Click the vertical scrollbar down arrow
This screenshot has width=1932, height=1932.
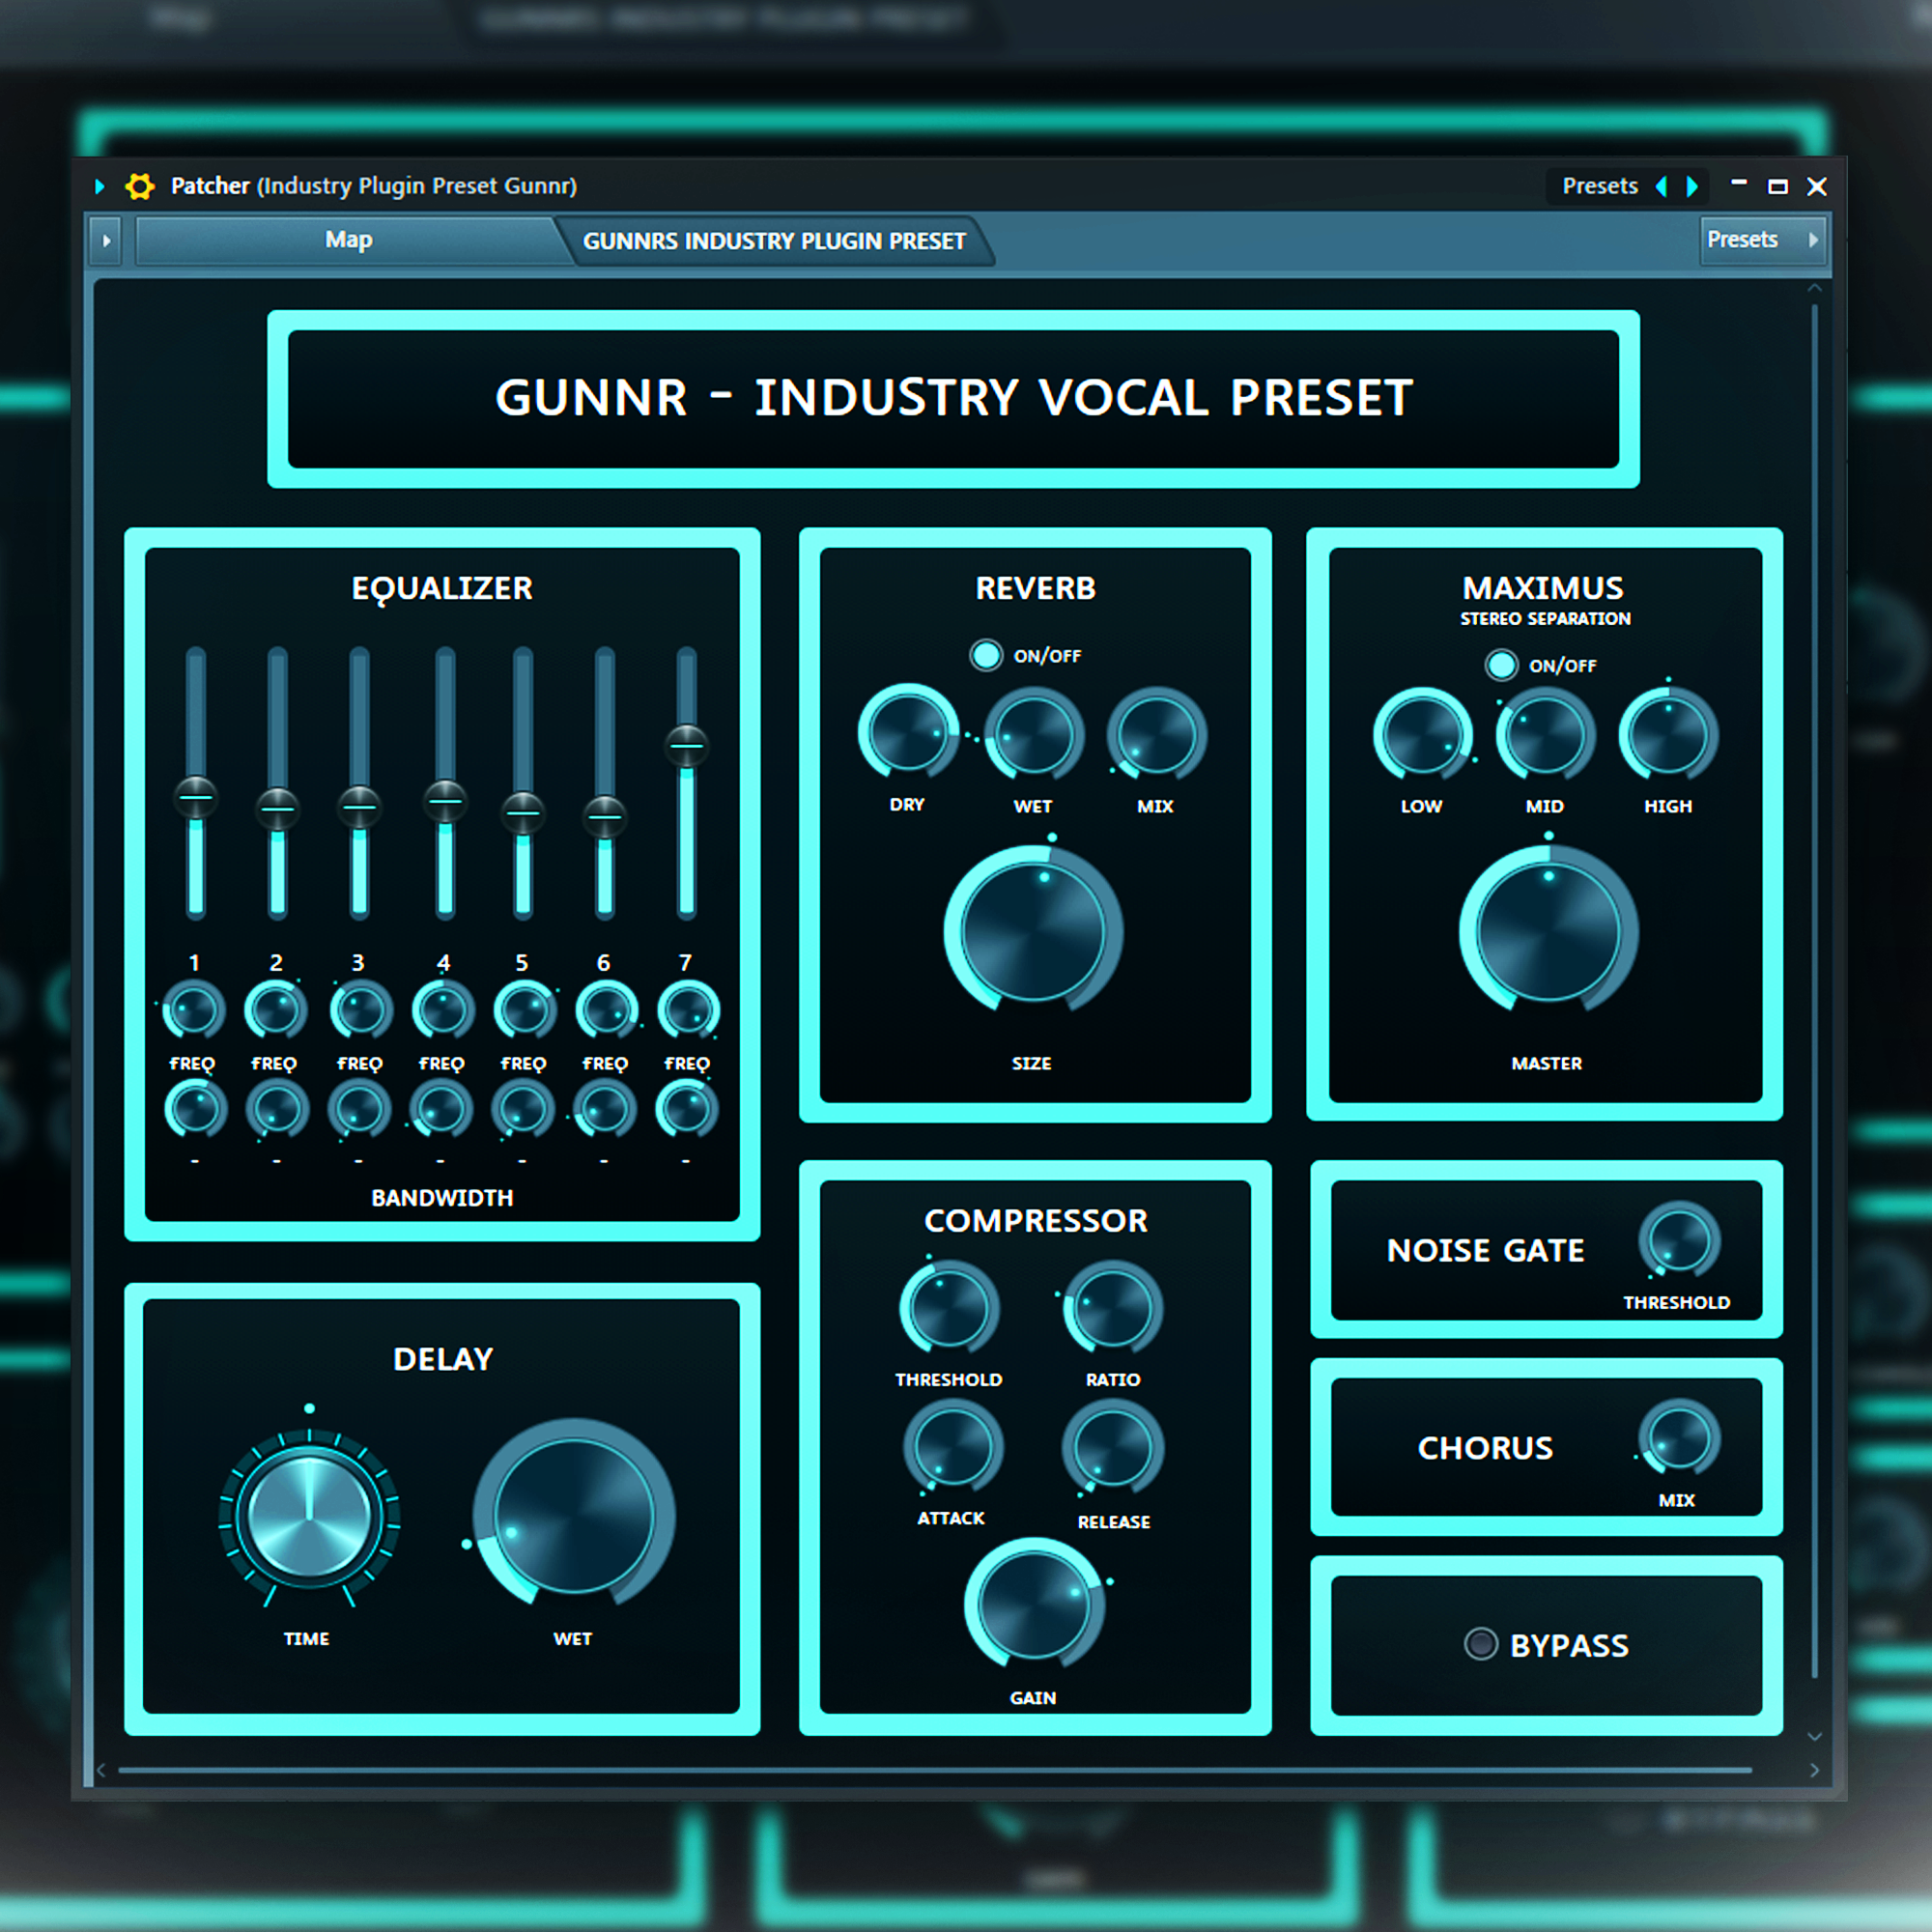tap(1814, 1737)
